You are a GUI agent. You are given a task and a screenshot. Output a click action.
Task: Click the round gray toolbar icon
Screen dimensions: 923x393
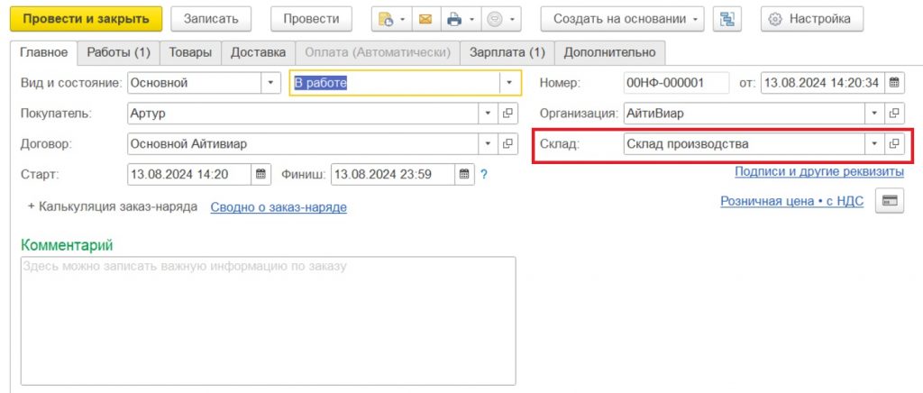494,19
